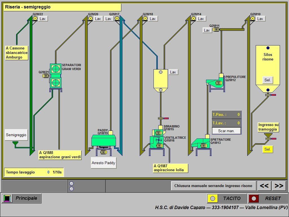Click Scar.man. button
The height and width of the screenshot is (217, 289).
click(x=226, y=131)
